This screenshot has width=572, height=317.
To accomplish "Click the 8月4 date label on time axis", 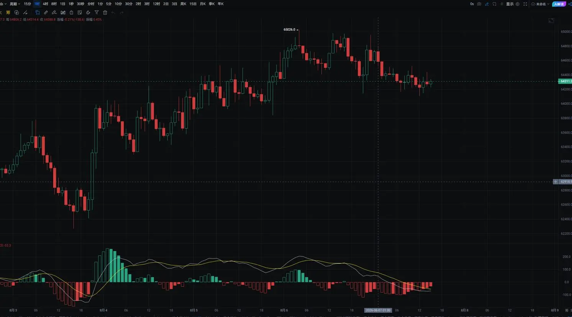I will pos(103,310).
